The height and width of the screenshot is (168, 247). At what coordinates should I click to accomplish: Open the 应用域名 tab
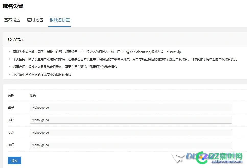point(35,19)
